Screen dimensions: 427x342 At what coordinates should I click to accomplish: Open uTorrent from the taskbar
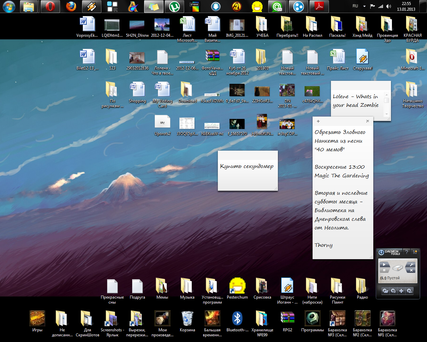point(174,6)
